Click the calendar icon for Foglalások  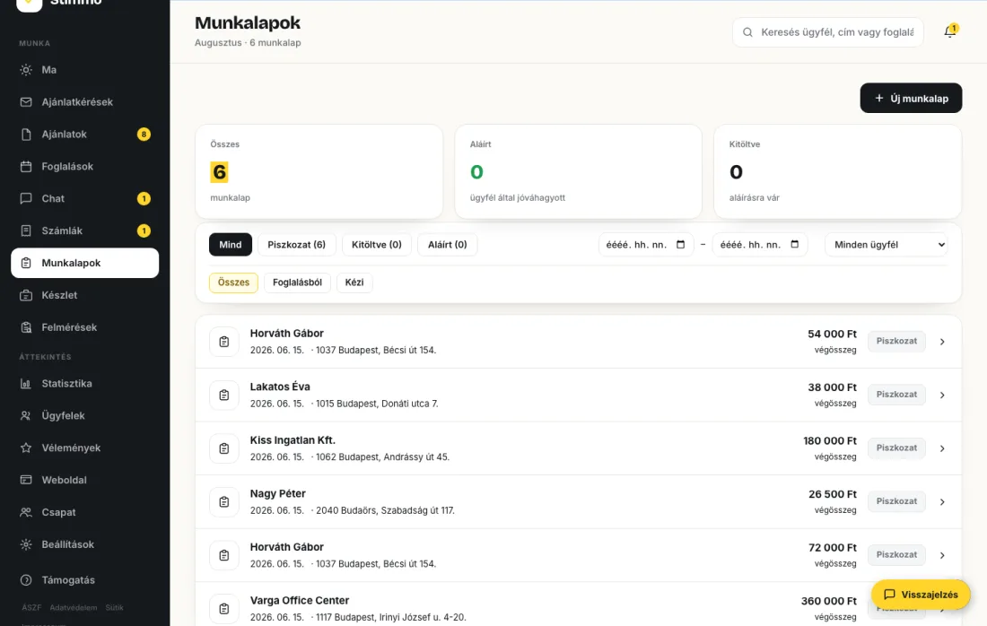coord(26,166)
